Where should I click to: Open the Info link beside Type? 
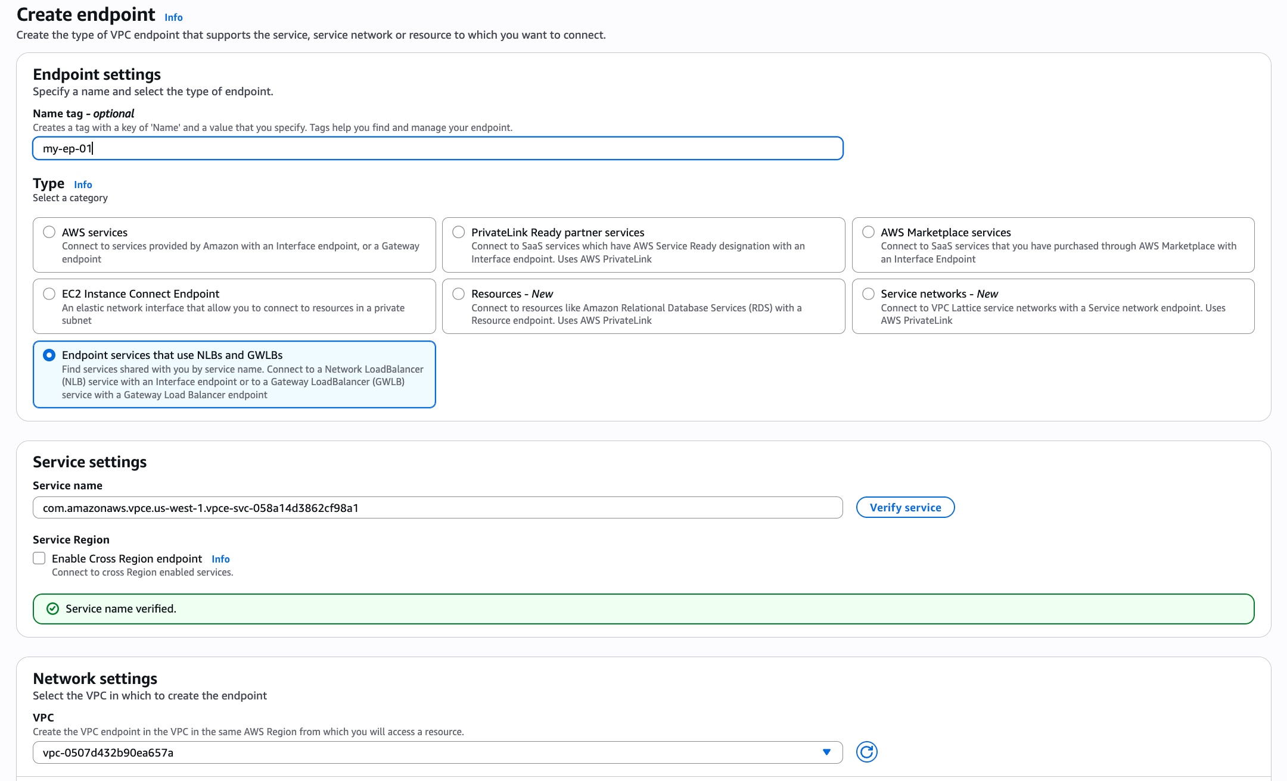click(x=83, y=185)
